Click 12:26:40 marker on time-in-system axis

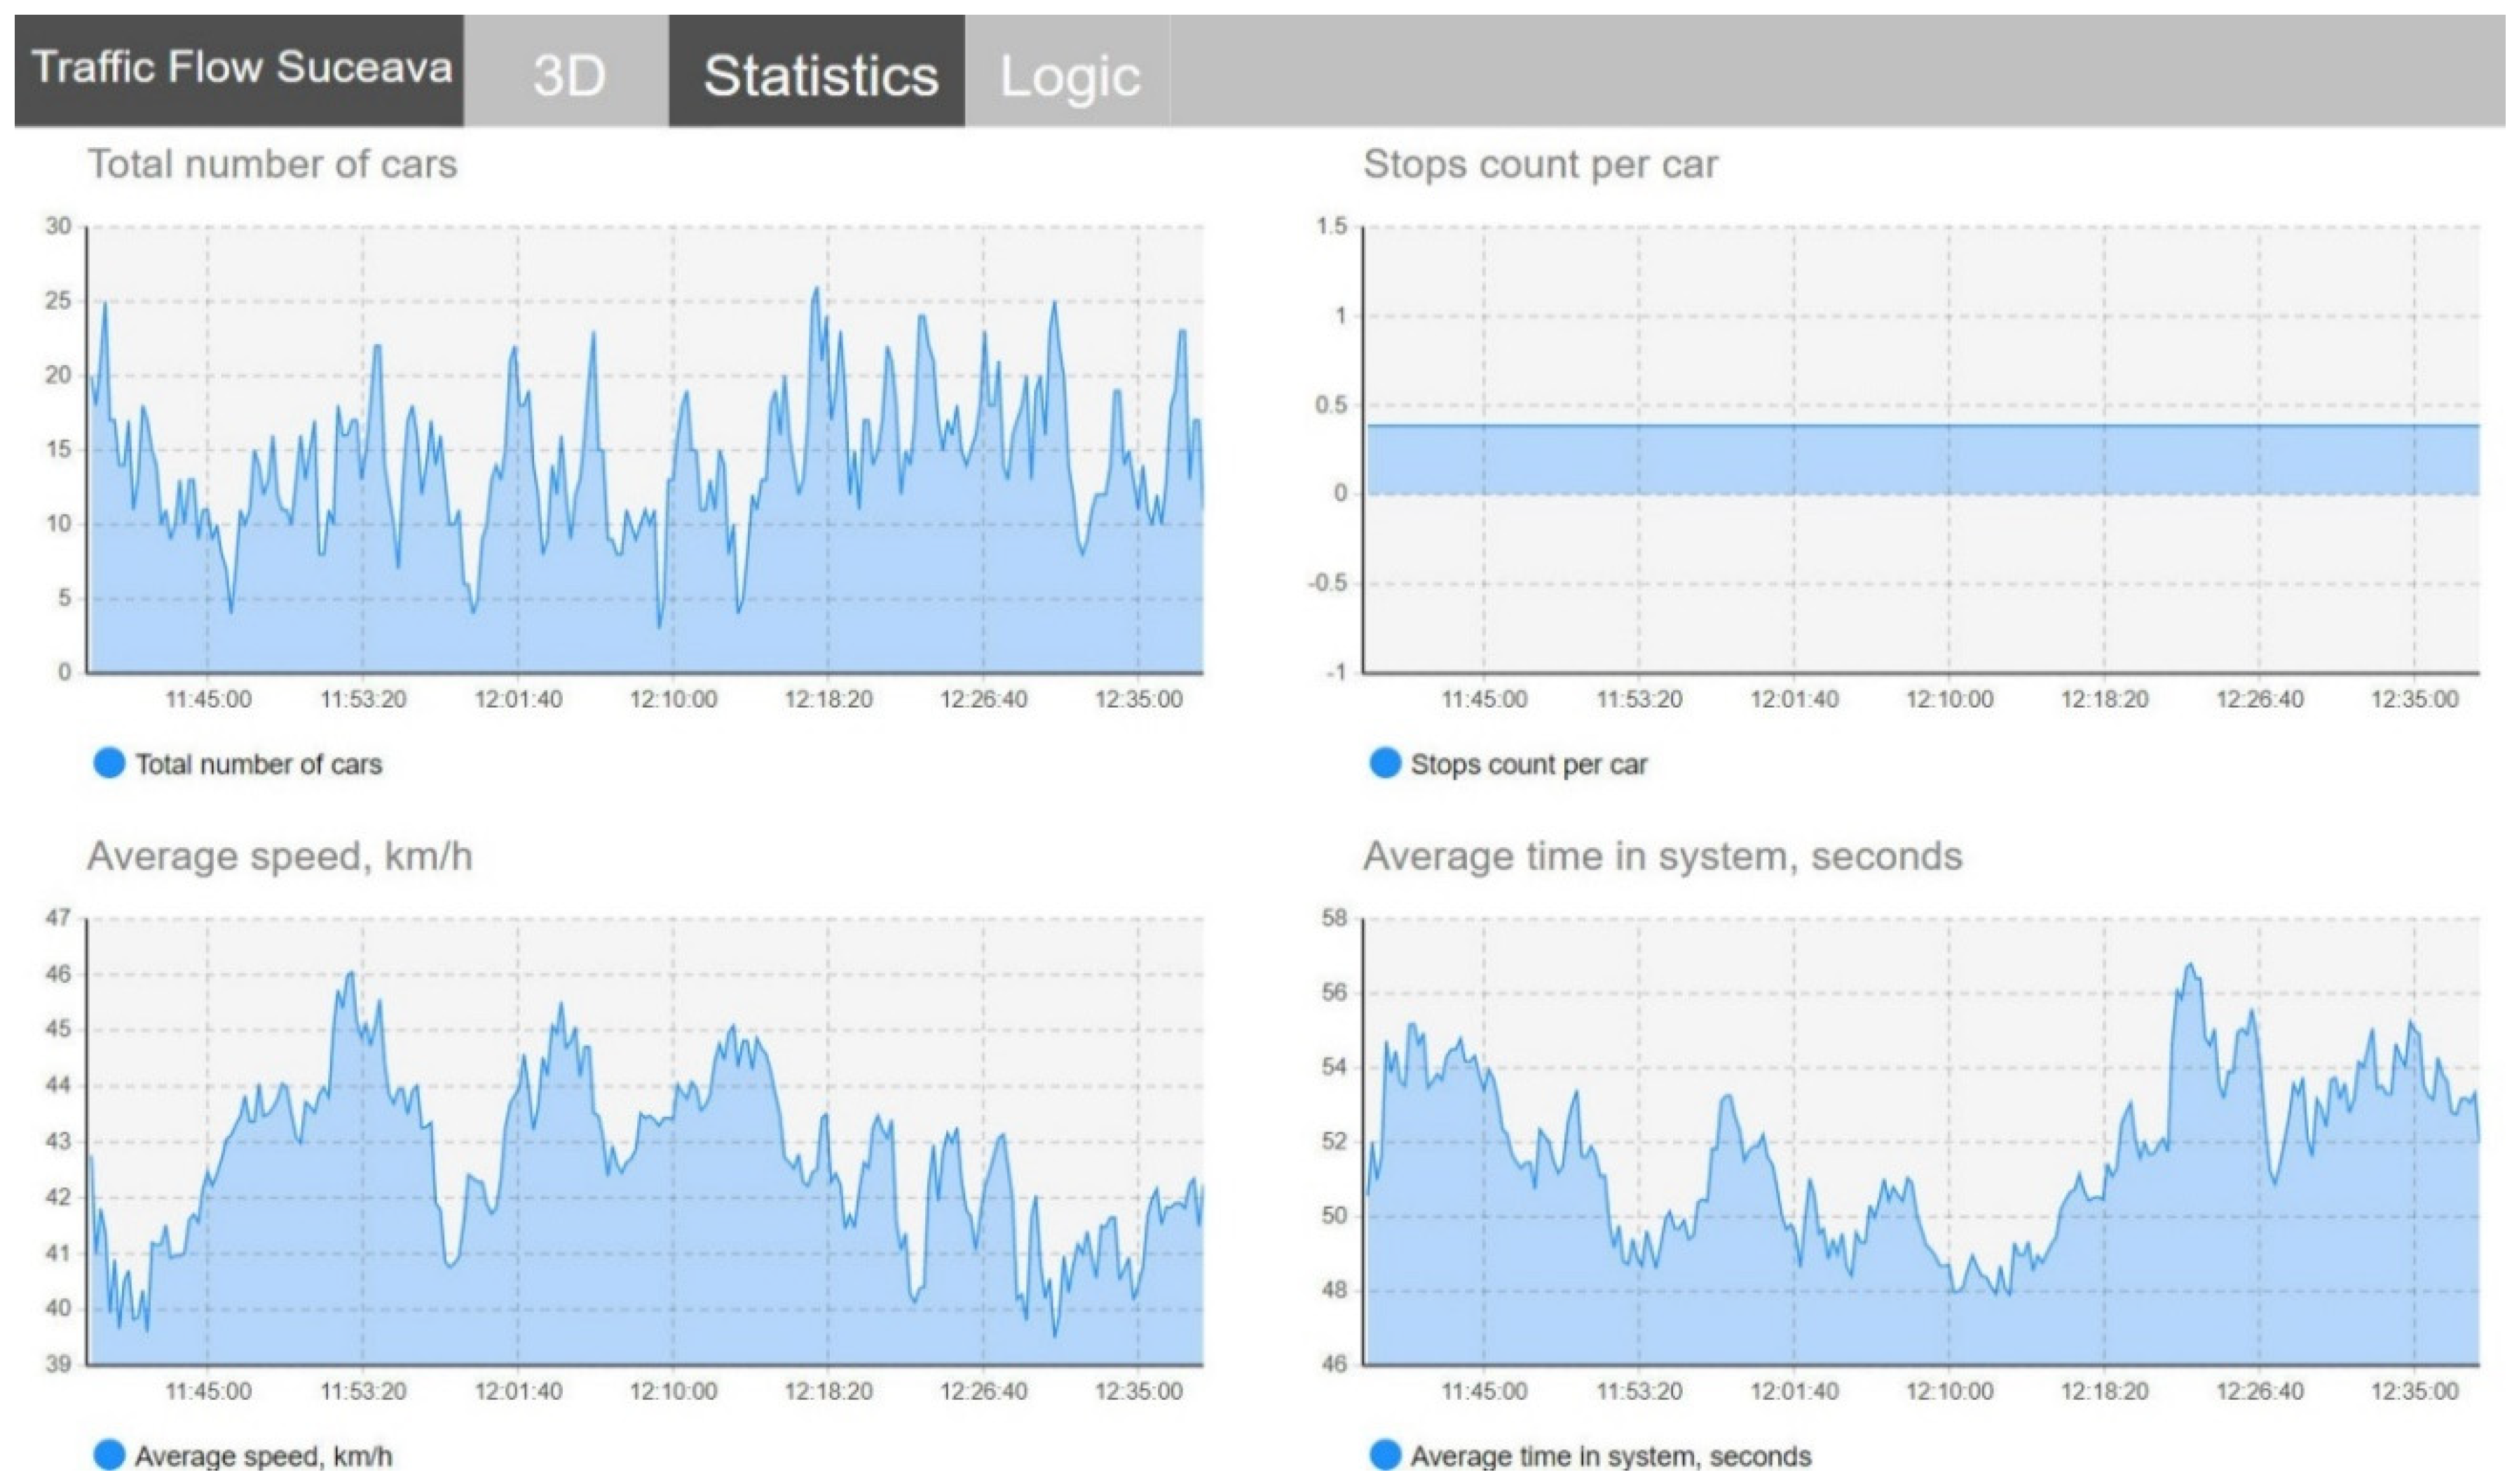click(x=2259, y=1391)
